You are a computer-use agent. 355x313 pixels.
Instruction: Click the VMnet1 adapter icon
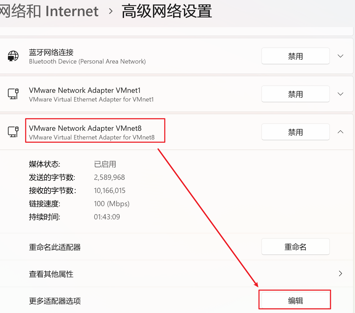tap(13, 94)
